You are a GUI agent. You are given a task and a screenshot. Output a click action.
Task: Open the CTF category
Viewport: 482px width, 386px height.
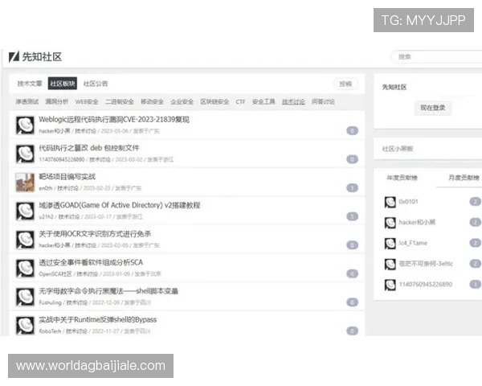tap(240, 102)
